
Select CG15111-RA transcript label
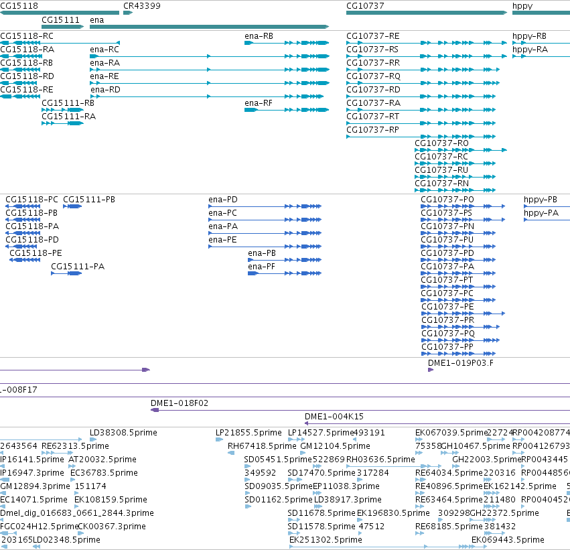[x=69, y=117]
